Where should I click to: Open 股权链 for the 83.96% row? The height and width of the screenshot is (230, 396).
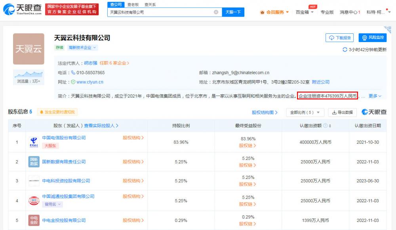pos(247,146)
